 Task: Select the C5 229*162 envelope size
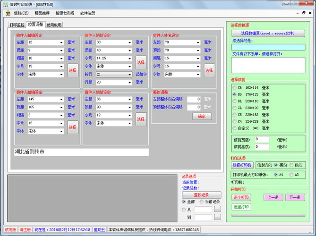234,114
